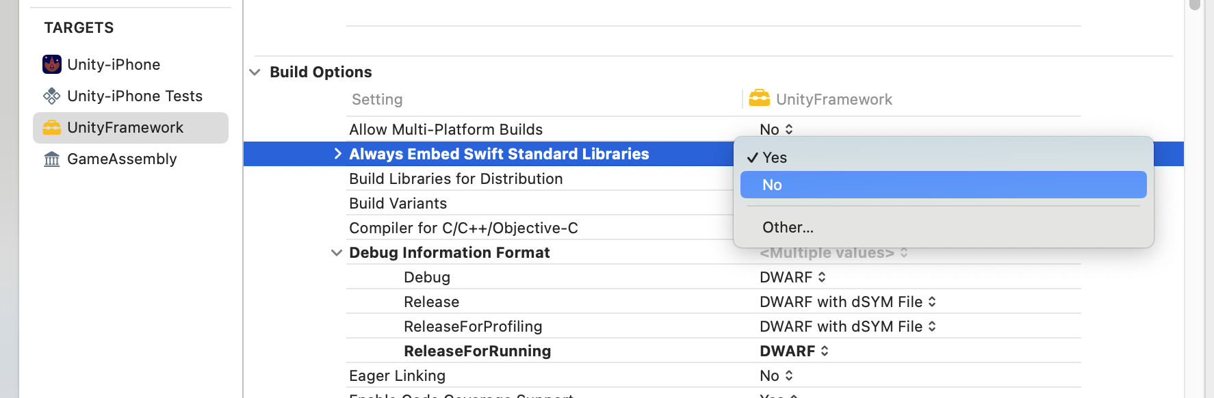This screenshot has width=1214, height=398.
Task: Click the TARGETS section header
Action: 79,27
